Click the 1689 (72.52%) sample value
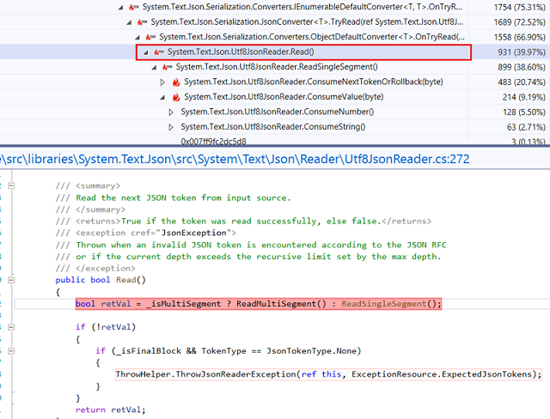This screenshot has height=419, width=550. pos(519,22)
